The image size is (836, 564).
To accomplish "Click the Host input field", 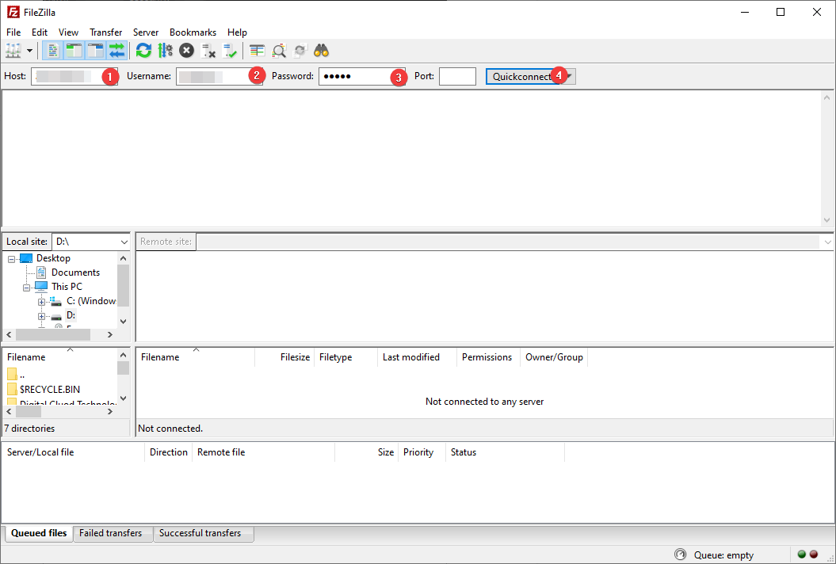I will [74, 76].
